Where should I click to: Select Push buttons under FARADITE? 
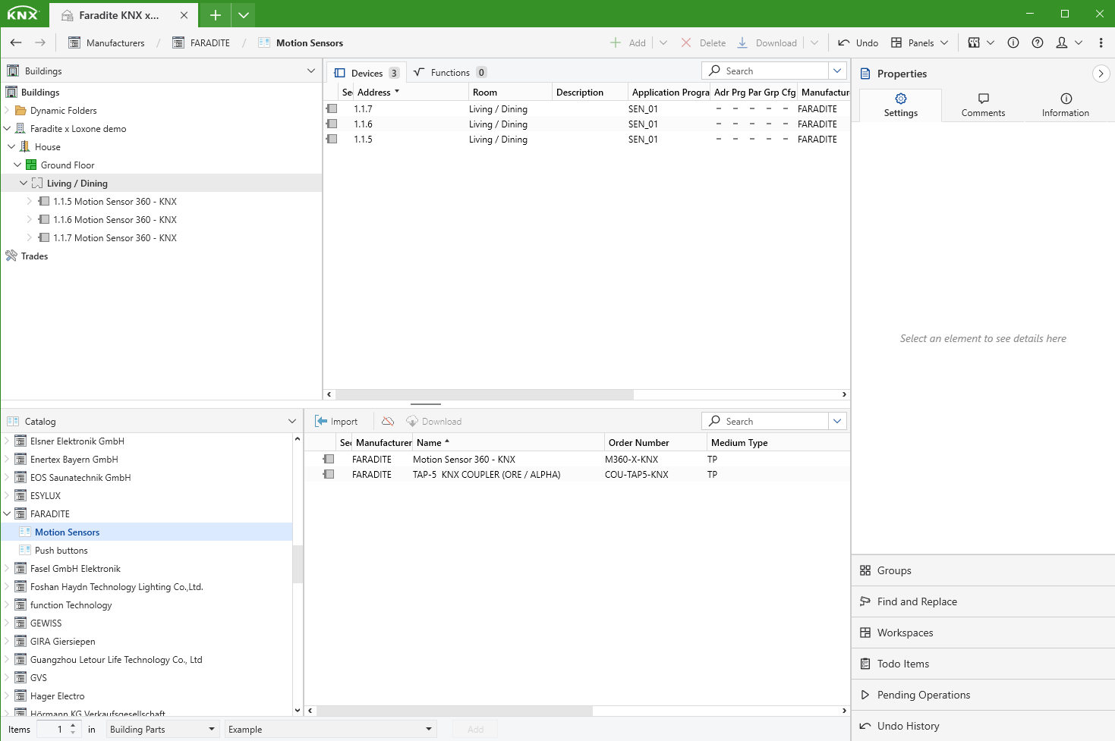(61, 550)
